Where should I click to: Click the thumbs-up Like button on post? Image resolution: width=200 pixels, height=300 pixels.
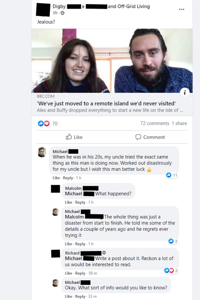coord(74,137)
